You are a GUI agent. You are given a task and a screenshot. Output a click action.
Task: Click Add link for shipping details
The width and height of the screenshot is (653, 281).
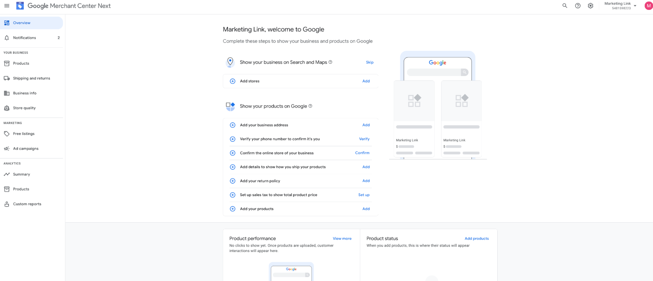pos(366,167)
